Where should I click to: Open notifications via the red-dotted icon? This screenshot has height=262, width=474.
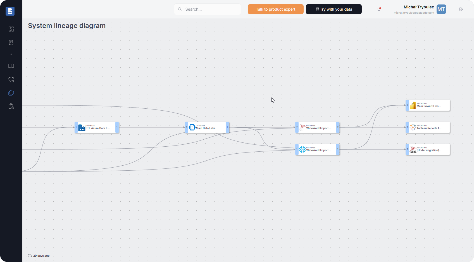coord(378,9)
